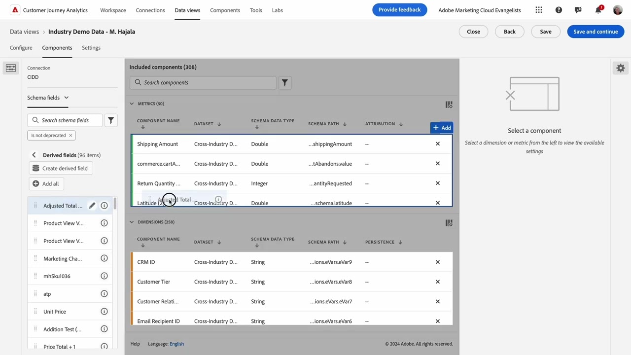
Task: Toggle the left rail panel icon
Action: pos(11,68)
